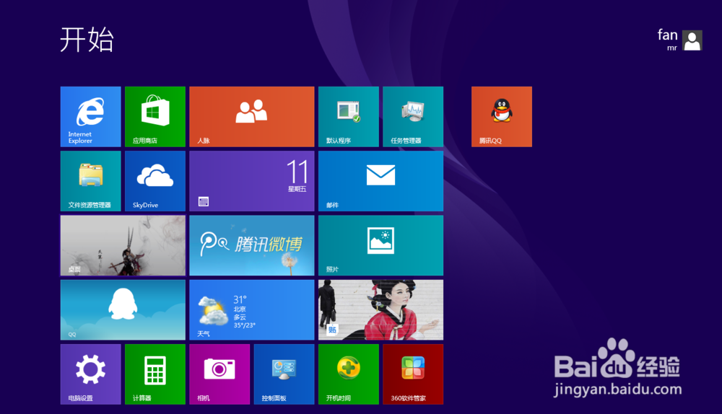Open the 开机时间 tile
This screenshot has height=414, width=722.
tap(349, 374)
